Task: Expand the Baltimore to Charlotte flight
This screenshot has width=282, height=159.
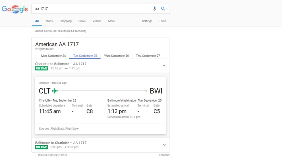Action: [x=164, y=145]
